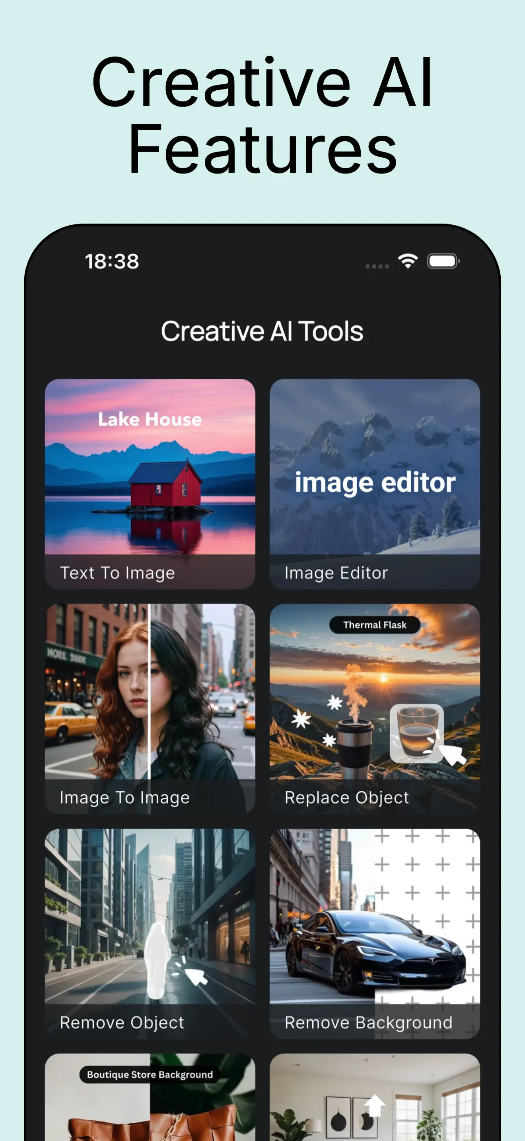
Task: Click the cellular signal dots indicator
Action: (377, 266)
